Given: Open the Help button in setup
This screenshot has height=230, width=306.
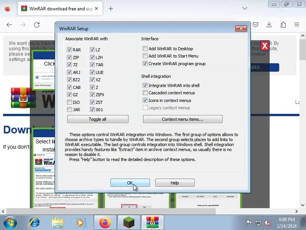Looking at the screenshot, I should [175, 183].
